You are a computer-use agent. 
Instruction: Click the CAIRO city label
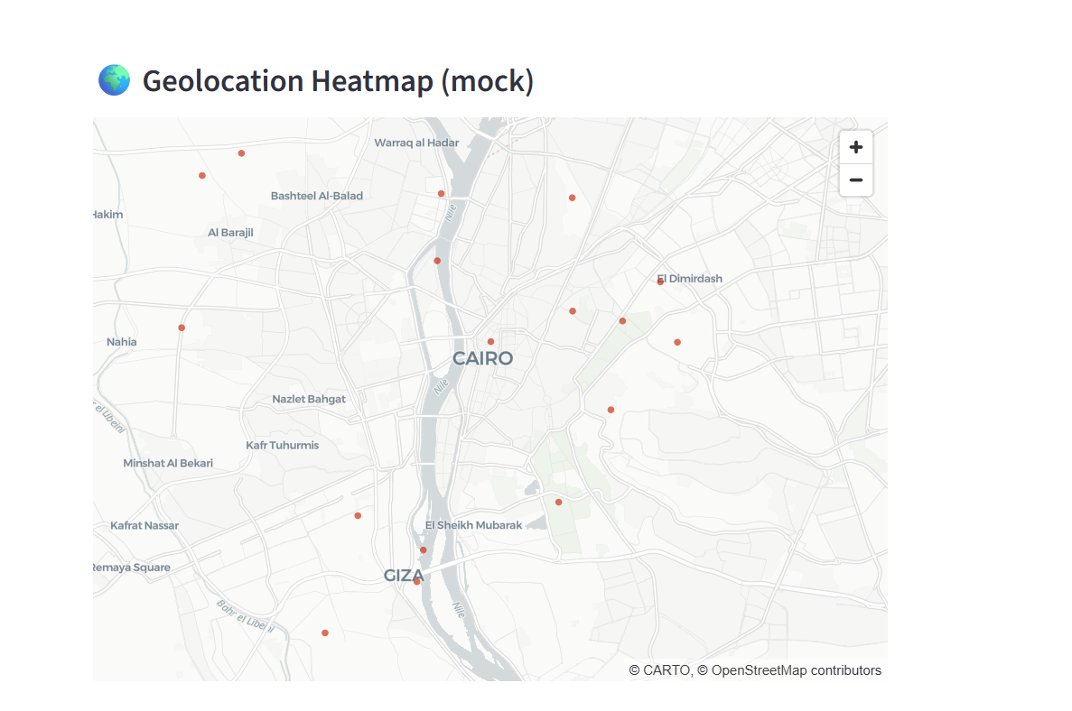click(483, 358)
